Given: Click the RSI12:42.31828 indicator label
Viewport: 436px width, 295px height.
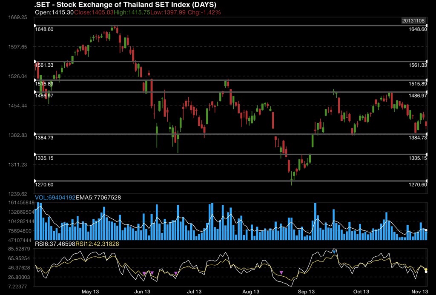Looking at the screenshot, I should tap(98, 244).
